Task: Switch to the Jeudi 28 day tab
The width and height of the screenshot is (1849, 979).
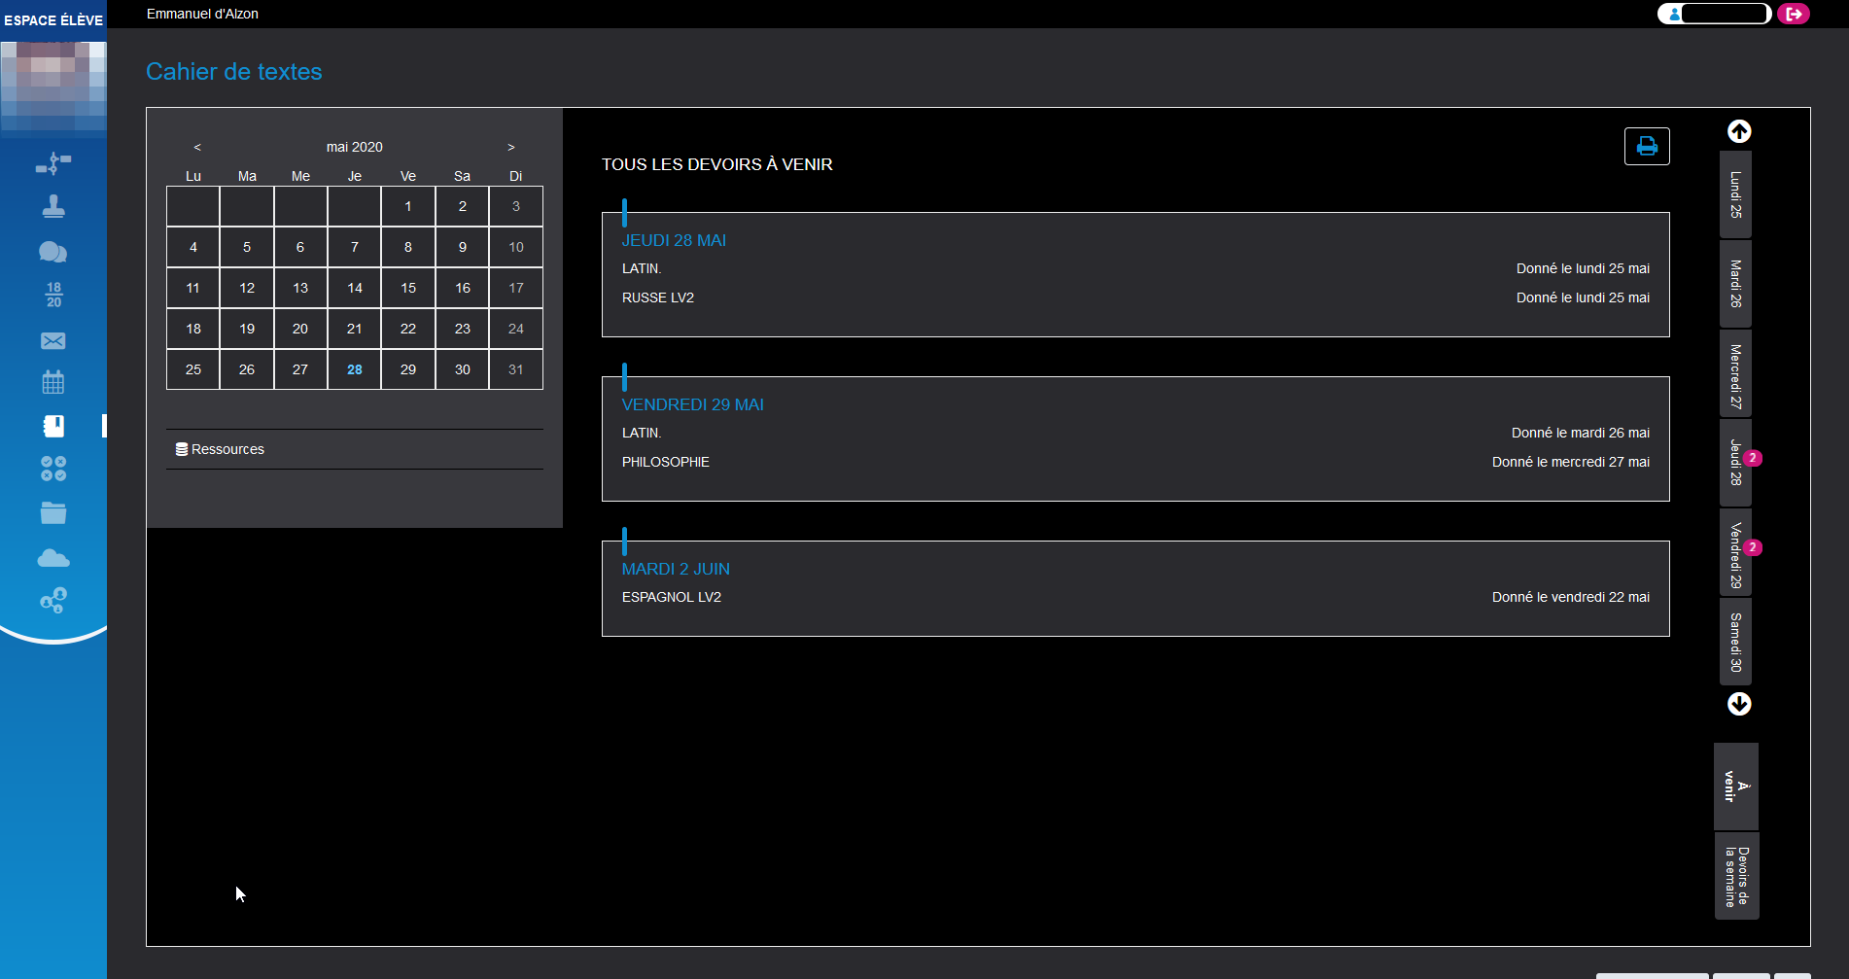Action: coord(1734,463)
